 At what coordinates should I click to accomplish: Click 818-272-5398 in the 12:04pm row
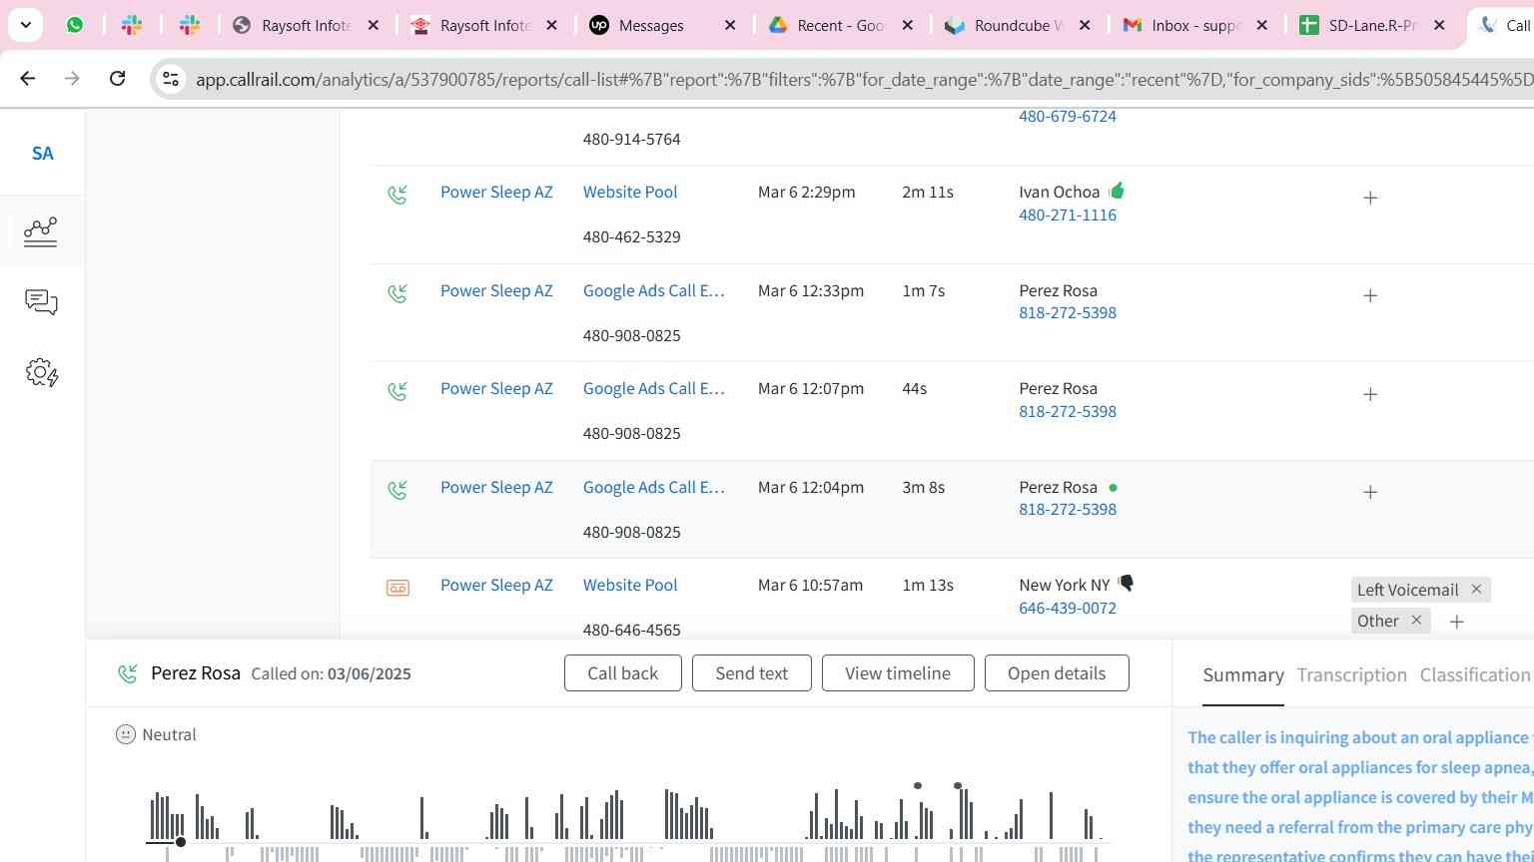click(x=1068, y=509)
